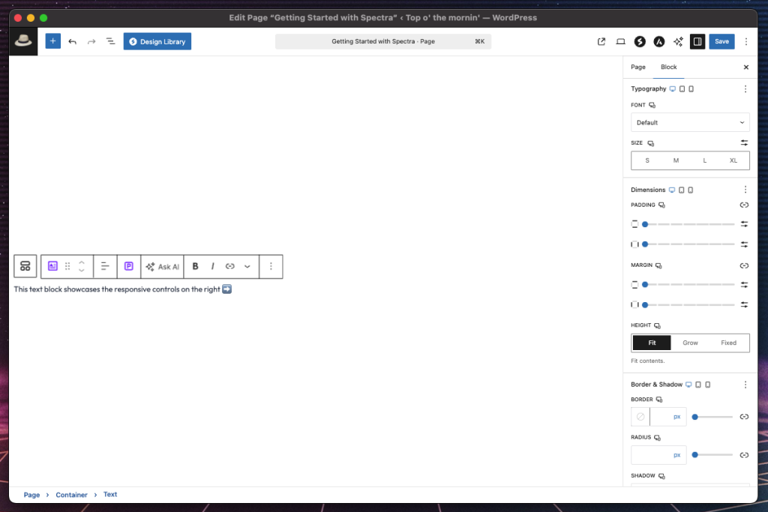Insert a link using the block toolbar
This screenshot has height=512, width=768.
click(230, 266)
